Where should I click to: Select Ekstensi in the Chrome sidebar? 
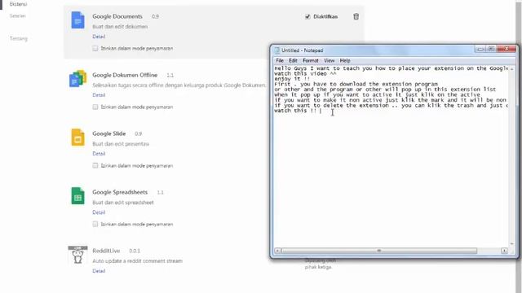click(18, 4)
